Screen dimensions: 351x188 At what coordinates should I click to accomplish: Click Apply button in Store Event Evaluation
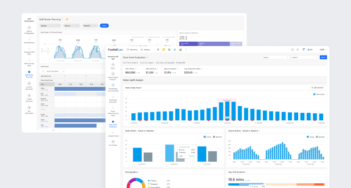tap(323, 57)
